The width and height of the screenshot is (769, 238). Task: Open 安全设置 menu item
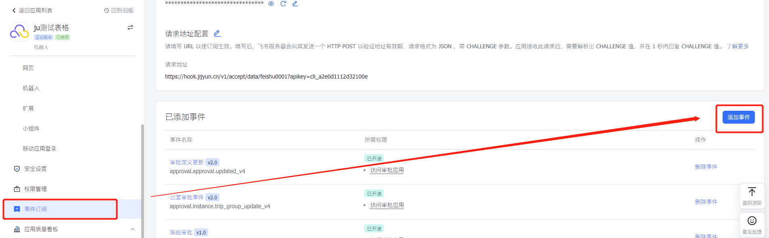click(36, 169)
